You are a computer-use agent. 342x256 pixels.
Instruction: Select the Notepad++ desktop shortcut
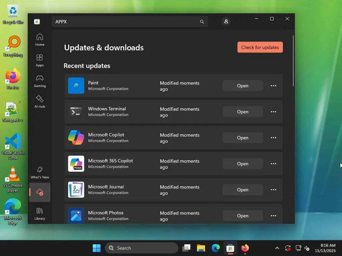(x=12, y=112)
